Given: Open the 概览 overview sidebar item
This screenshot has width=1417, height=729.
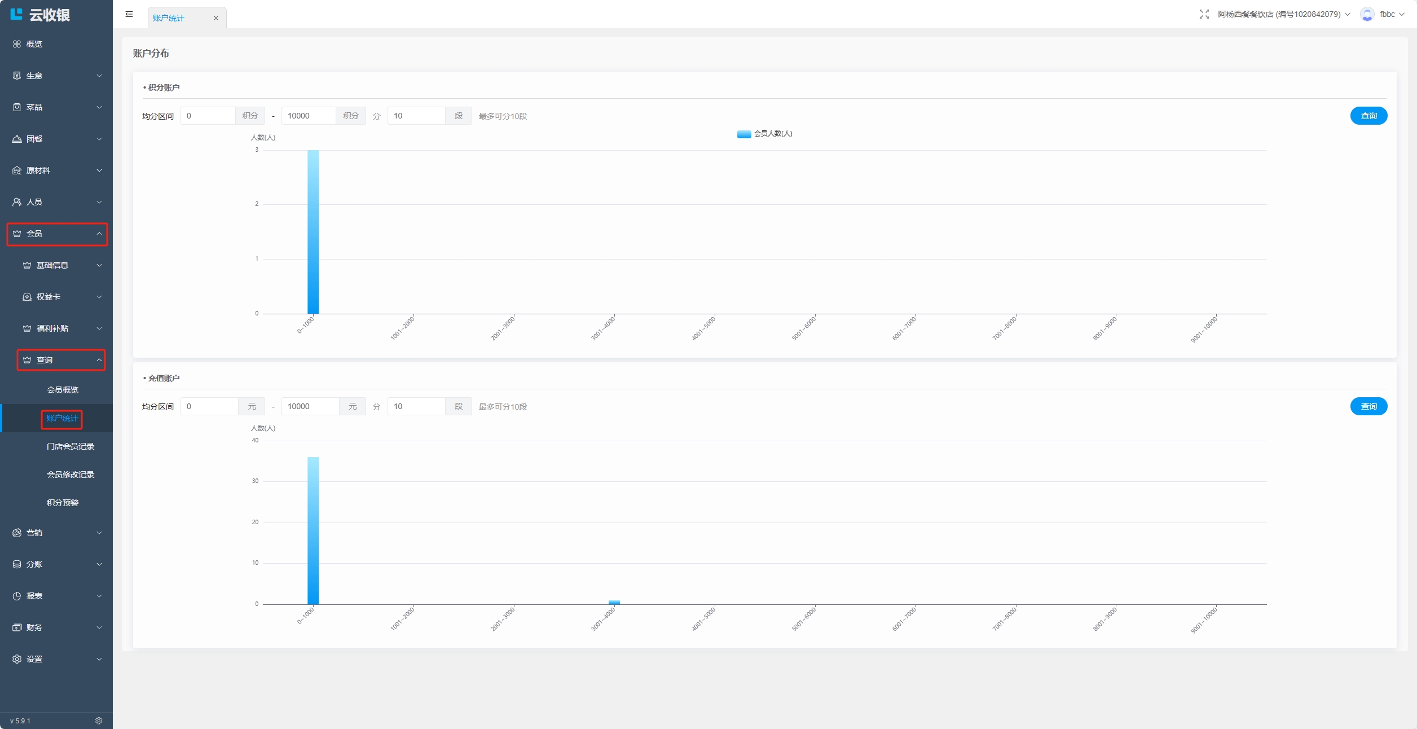Looking at the screenshot, I should coord(34,44).
